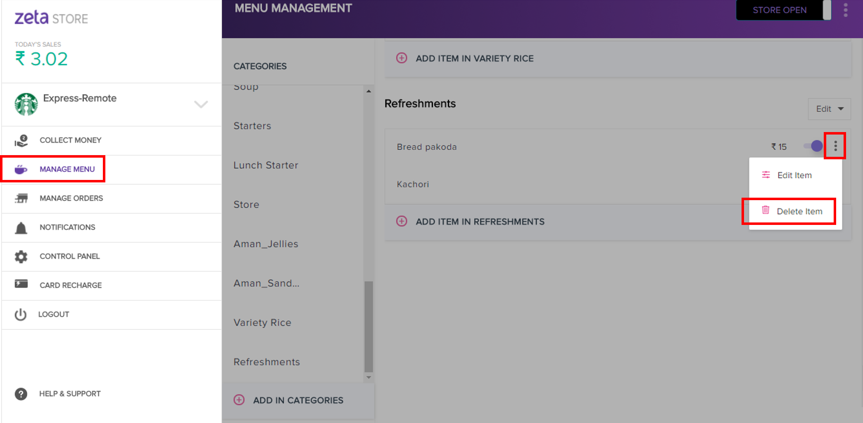Image resolution: width=863 pixels, height=423 pixels.
Task: Click plus icon beside Add Item in Variety Rice
Action: (402, 58)
